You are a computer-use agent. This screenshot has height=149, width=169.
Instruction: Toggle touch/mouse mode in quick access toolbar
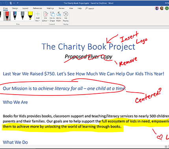click(x=11, y=3)
